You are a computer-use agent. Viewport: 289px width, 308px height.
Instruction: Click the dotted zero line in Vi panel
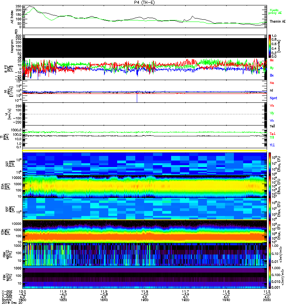144,114
